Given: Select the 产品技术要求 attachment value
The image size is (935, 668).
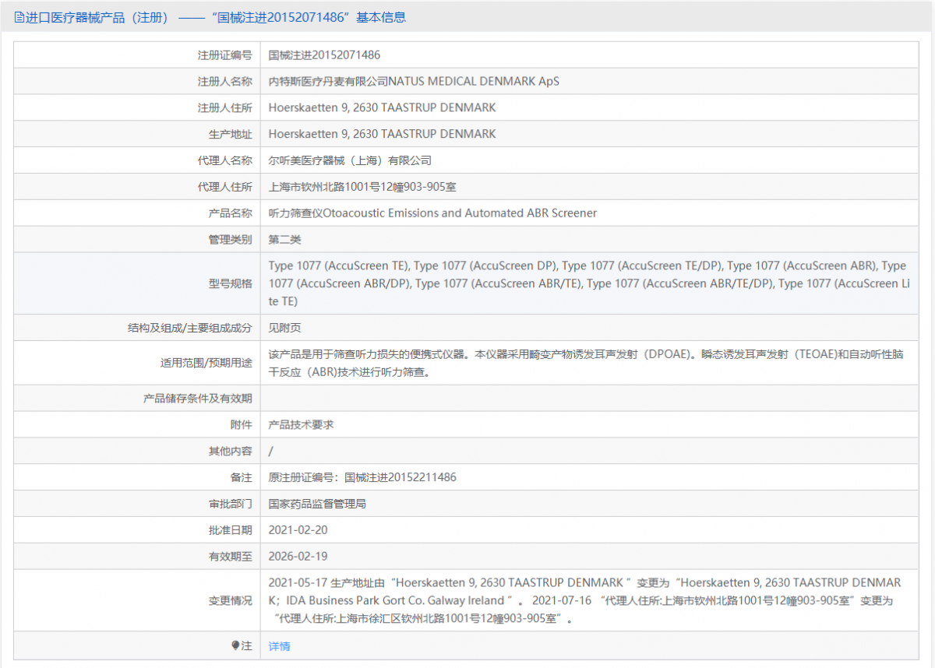Looking at the screenshot, I should (x=301, y=424).
